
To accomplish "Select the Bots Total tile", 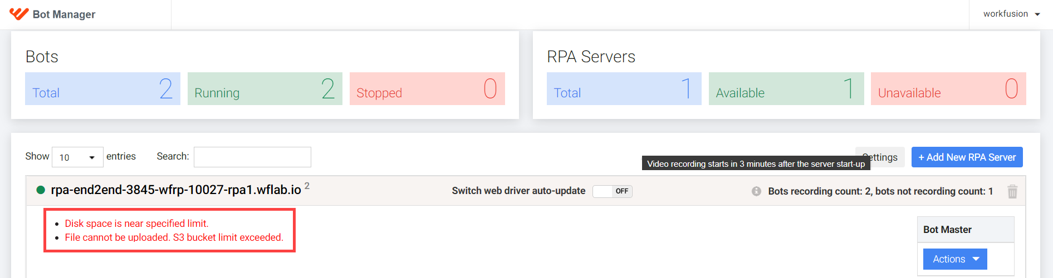I will tap(102, 89).
